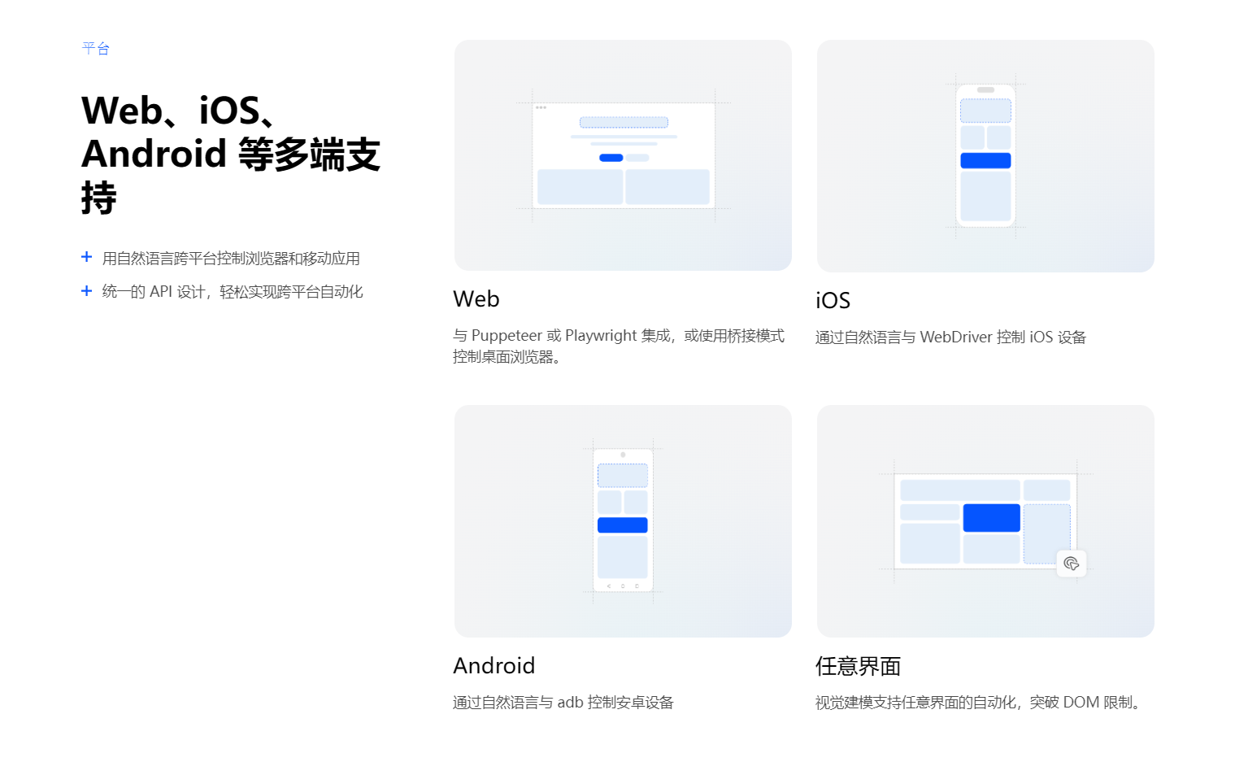Image resolution: width=1248 pixels, height=775 pixels.
Task: Click the blue block in the 任意界面 mockup
Action: pyautogui.click(x=992, y=518)
